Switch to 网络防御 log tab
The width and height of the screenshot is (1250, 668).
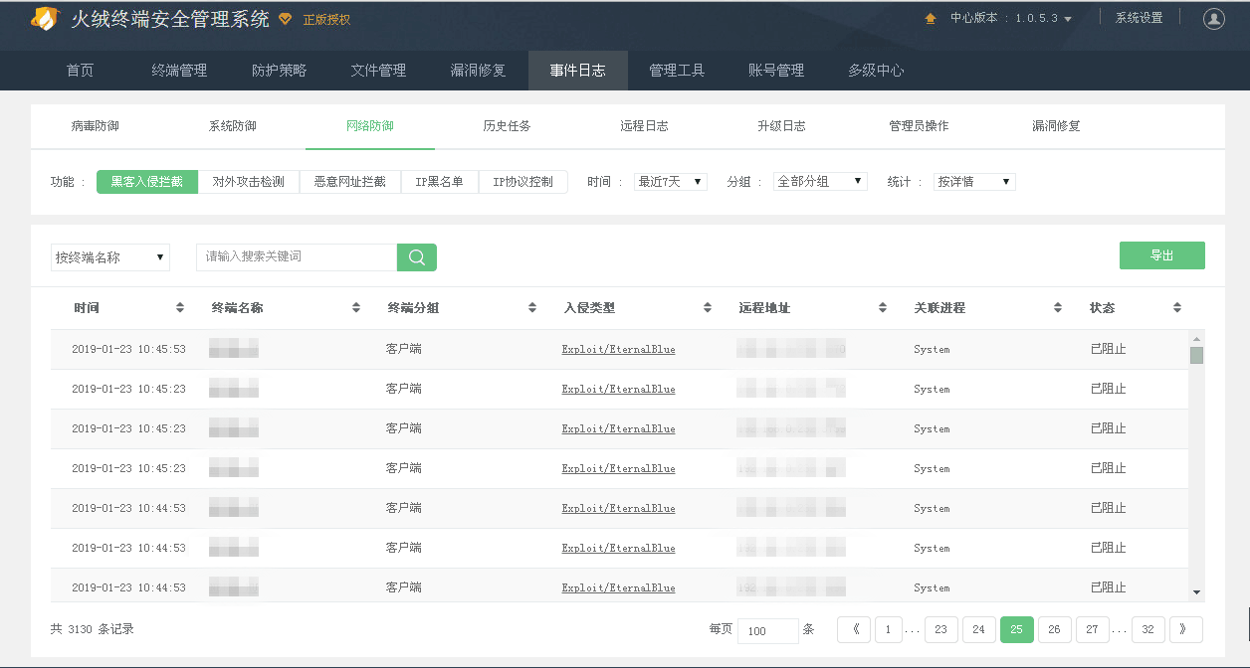click(370, 126)
